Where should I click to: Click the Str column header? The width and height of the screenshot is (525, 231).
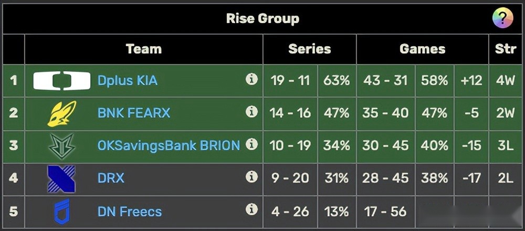click(x=506, y=49)
